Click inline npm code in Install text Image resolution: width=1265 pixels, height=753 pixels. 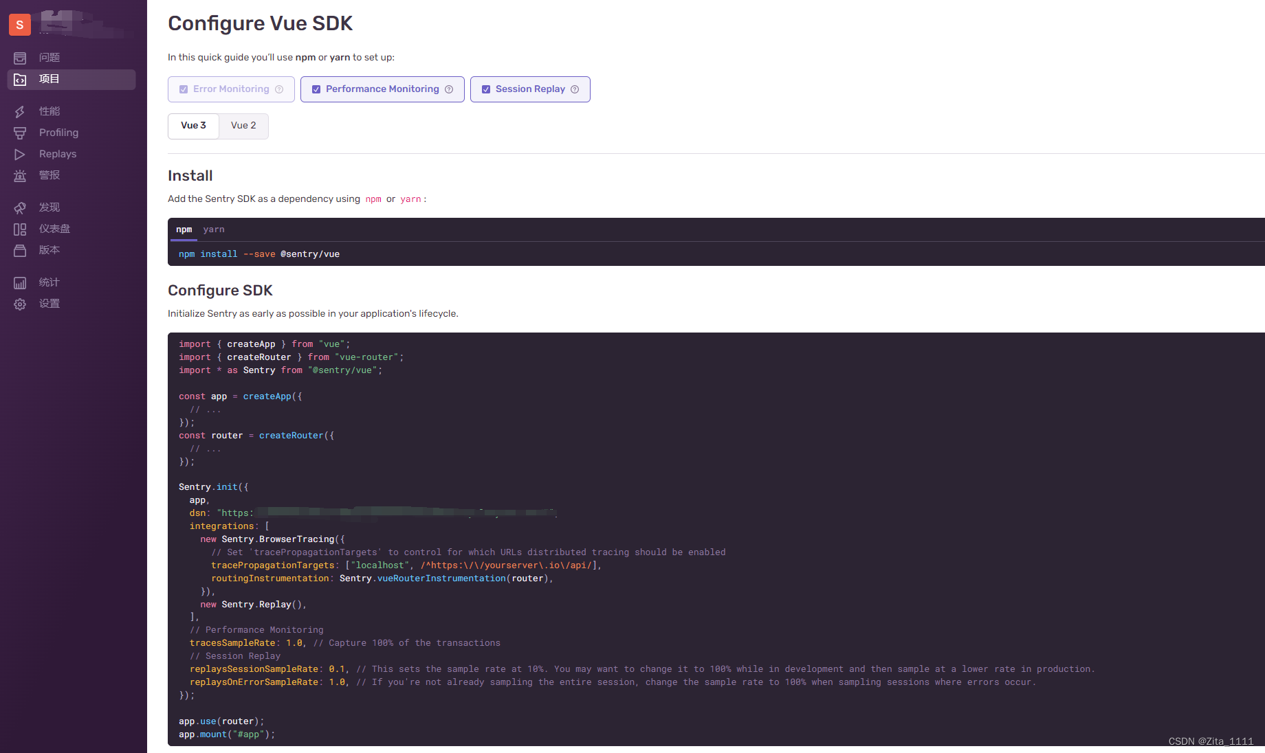[x=373, y=199]
